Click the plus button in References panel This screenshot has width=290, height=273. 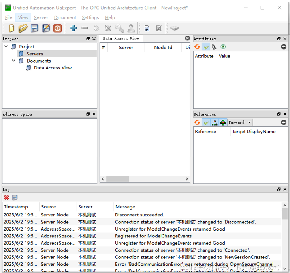284,122
